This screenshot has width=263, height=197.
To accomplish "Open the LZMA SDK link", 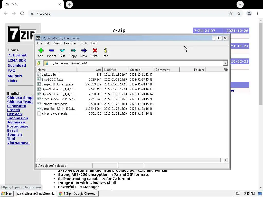I will pyautogui.click(x=17, y=60).
